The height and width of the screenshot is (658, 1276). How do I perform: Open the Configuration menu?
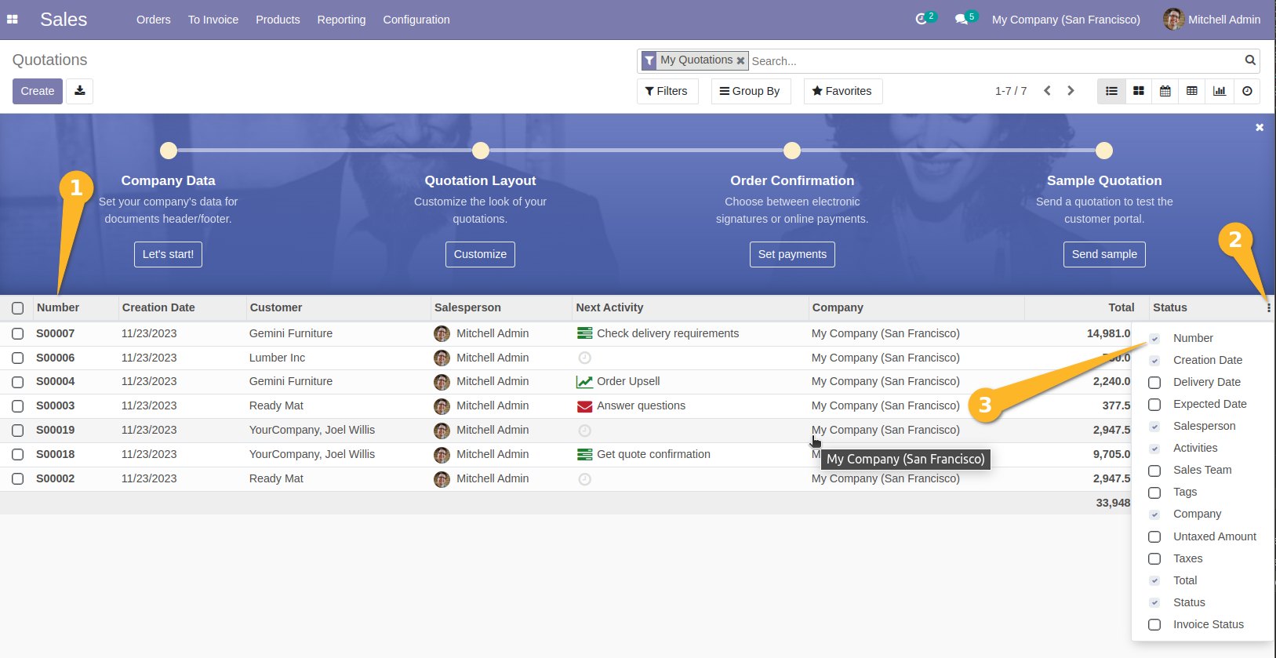click(416, 20)
